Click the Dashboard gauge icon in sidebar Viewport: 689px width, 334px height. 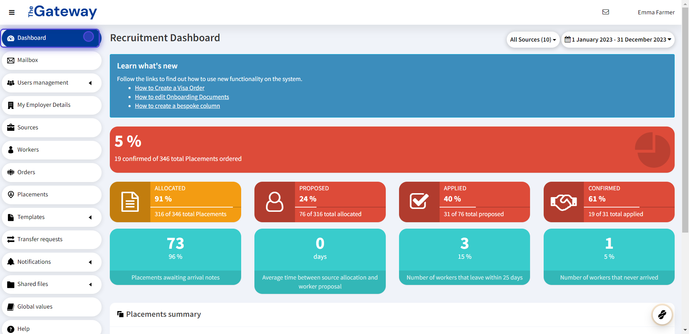[x=11, y=38]
